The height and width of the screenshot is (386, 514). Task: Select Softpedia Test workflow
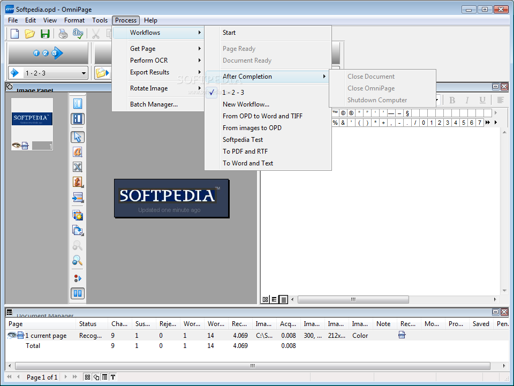point(268,140)
